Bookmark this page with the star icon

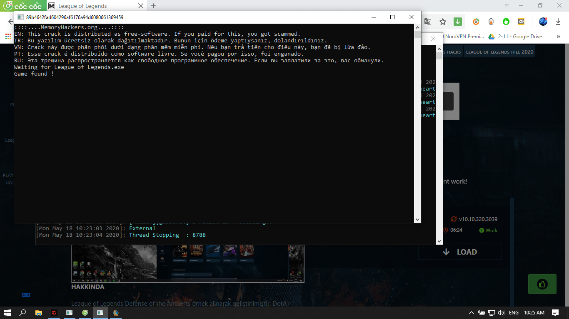click(443, 22)
